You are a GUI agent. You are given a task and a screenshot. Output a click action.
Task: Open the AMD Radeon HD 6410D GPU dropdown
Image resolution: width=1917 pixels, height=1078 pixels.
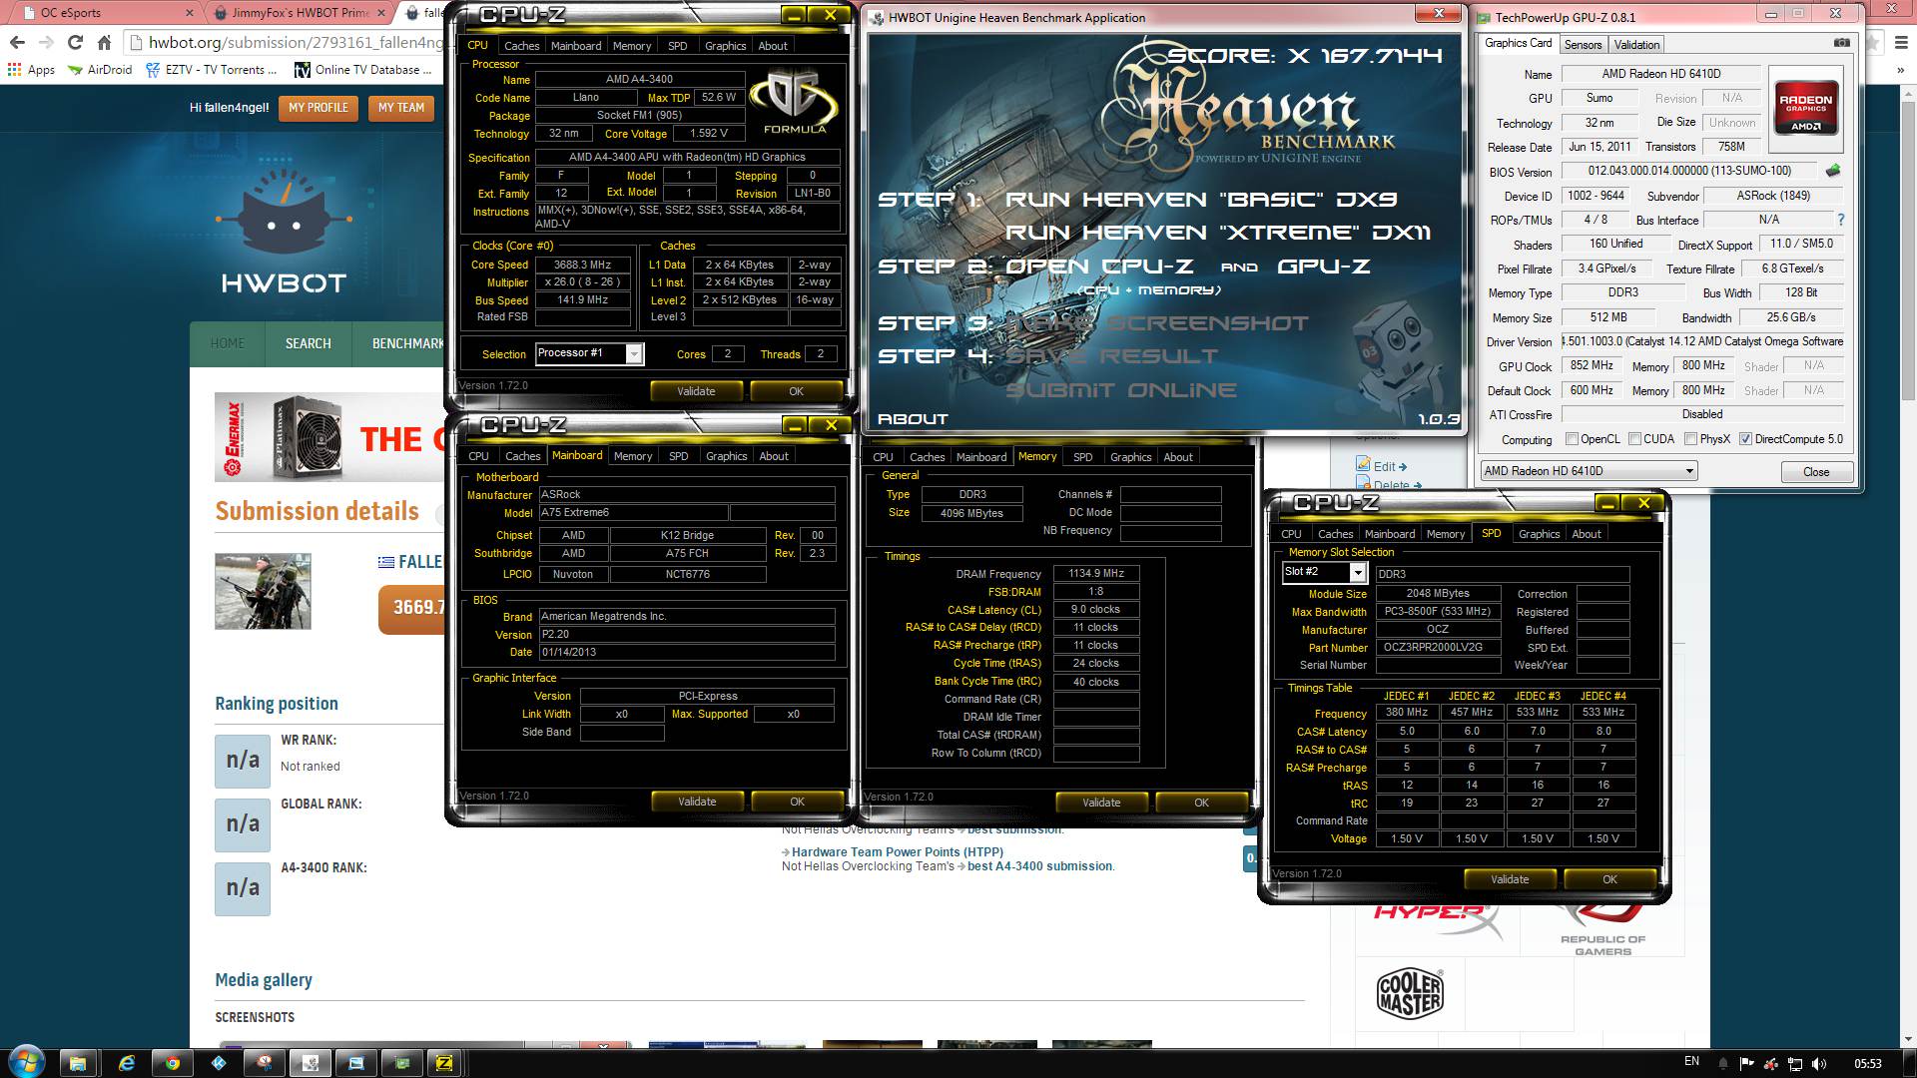coord(1589,471)
